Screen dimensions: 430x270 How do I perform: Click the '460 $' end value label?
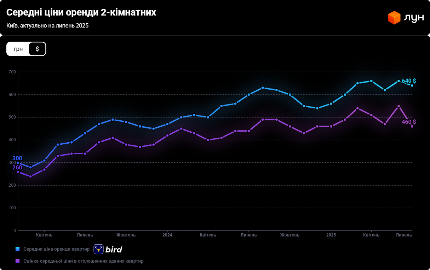pyautogui.click(x=408, y=122)
